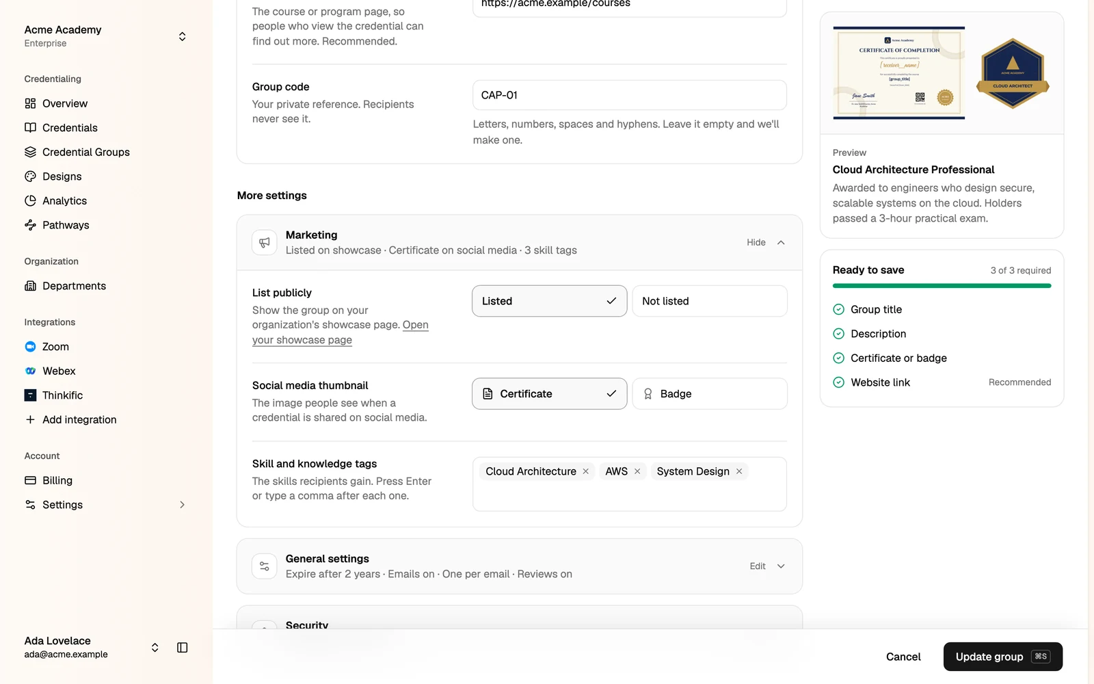The height and width of the screenshot is (684, 1094).
Task: Expand the Settings submenu chevron
Action: pyautogui.click(x=182, y=505)
